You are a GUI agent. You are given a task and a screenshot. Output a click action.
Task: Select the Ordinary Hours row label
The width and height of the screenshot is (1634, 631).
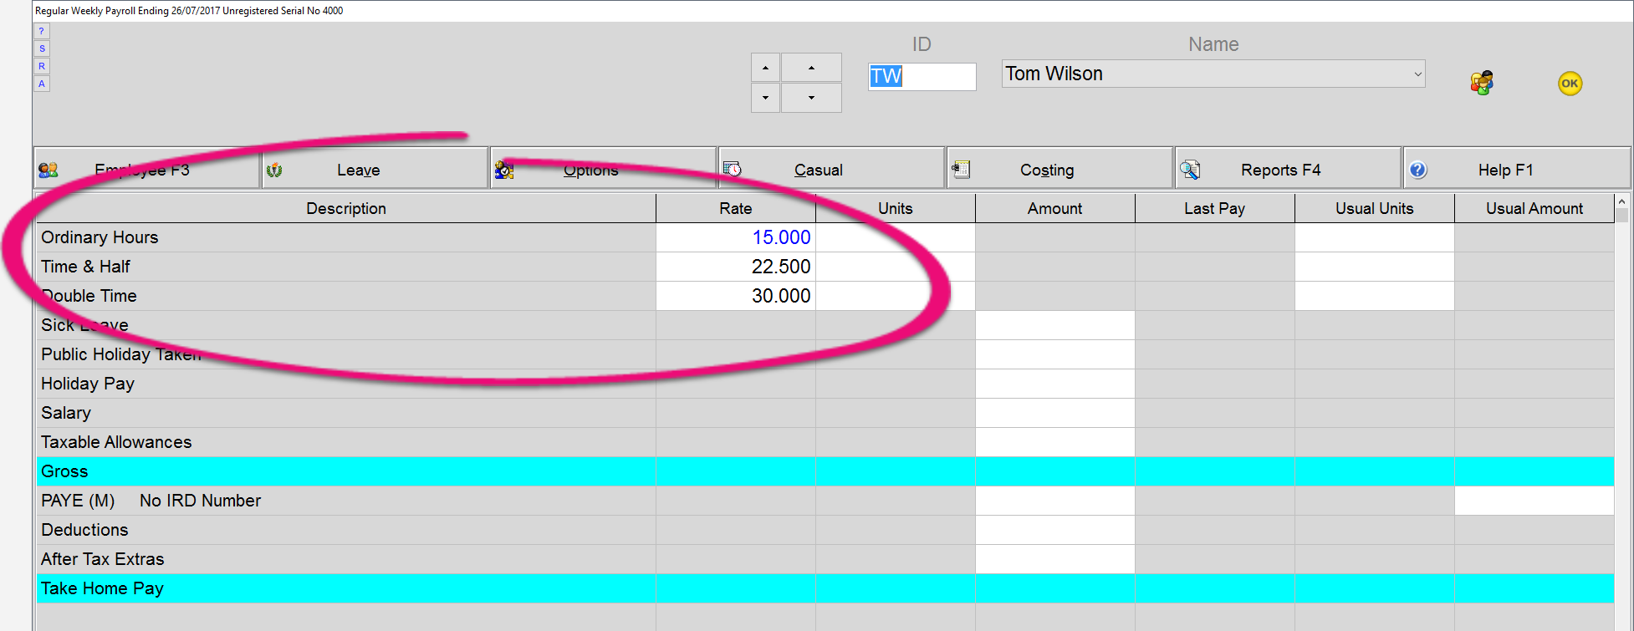(x=100, y=237)
